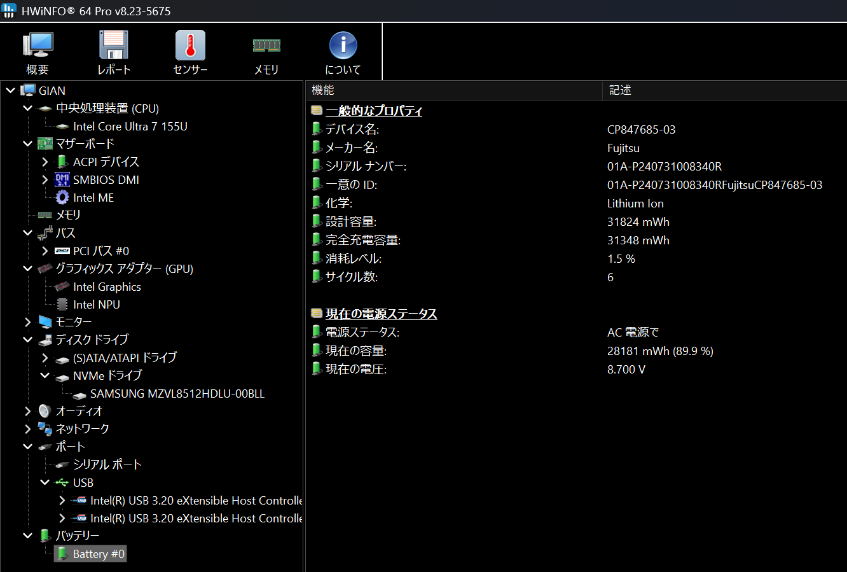The width and height of the screenshot is (847, 572).
Task: Click the green battery icon beside バッテリー
Action: pos(45,536)
